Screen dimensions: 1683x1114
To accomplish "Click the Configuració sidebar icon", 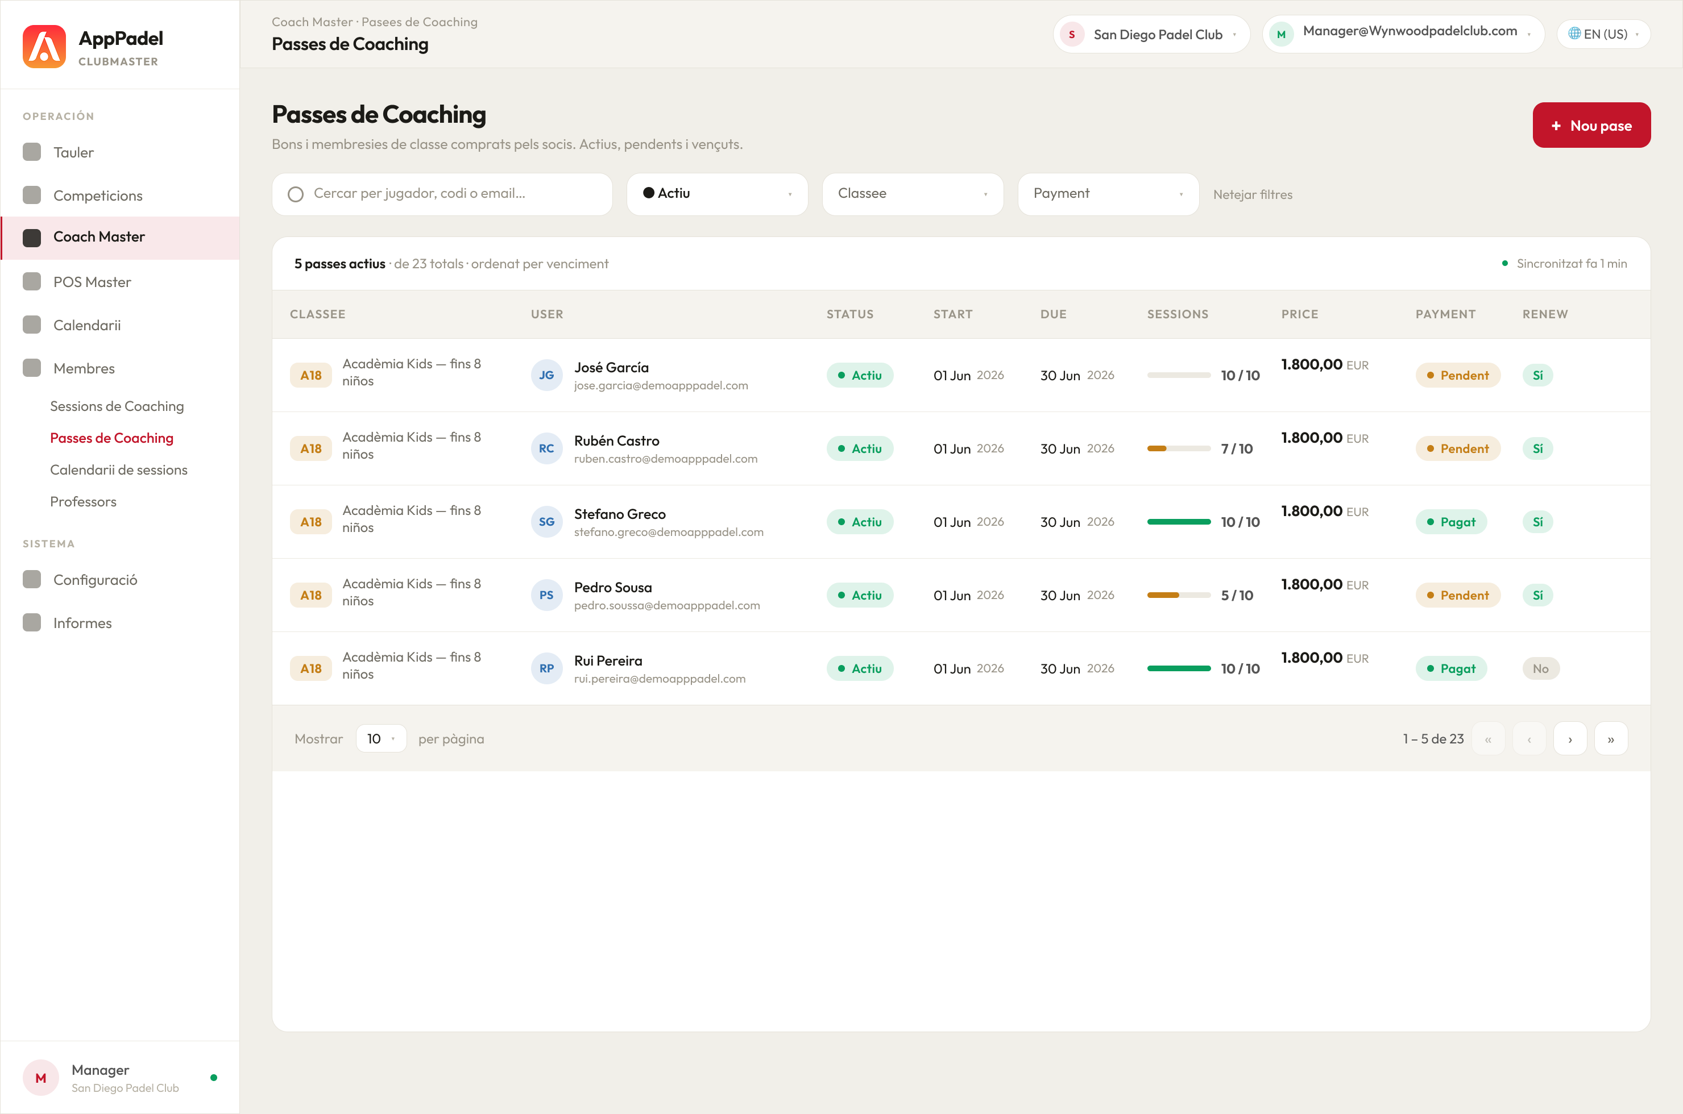I will pyautogui.click(x=31, y=580).
